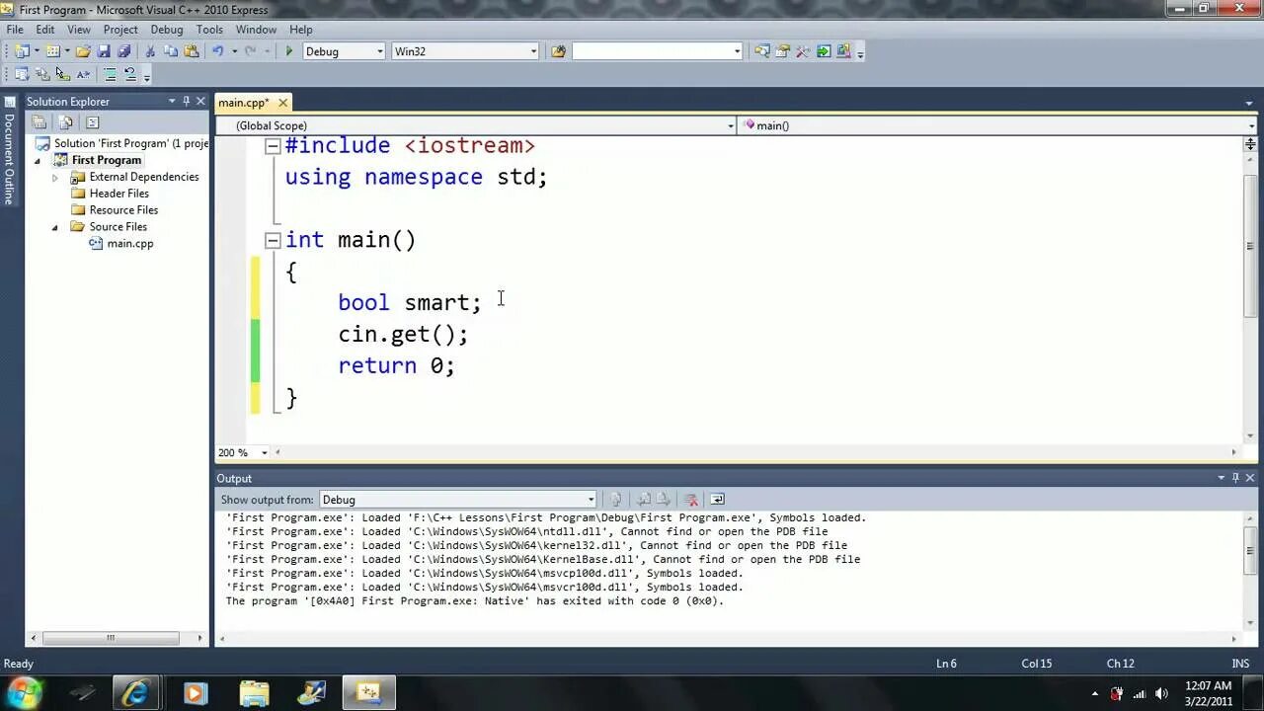Open the Document Outline side tab

point(9,151)
